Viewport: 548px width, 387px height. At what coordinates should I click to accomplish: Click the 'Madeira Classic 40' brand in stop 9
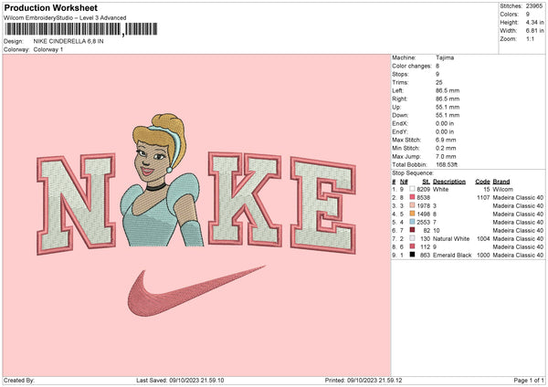coord(518,256)
